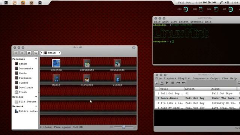Open the Audacious Playback menu
Screen dimensions: 240x135
pos(170,78)
